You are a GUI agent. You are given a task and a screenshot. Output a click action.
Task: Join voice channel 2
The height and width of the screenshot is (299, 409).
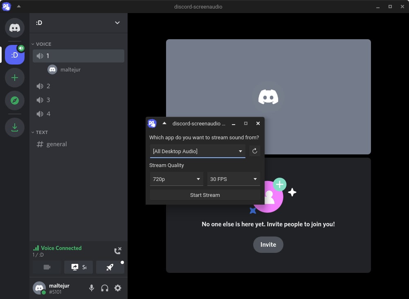48,86
